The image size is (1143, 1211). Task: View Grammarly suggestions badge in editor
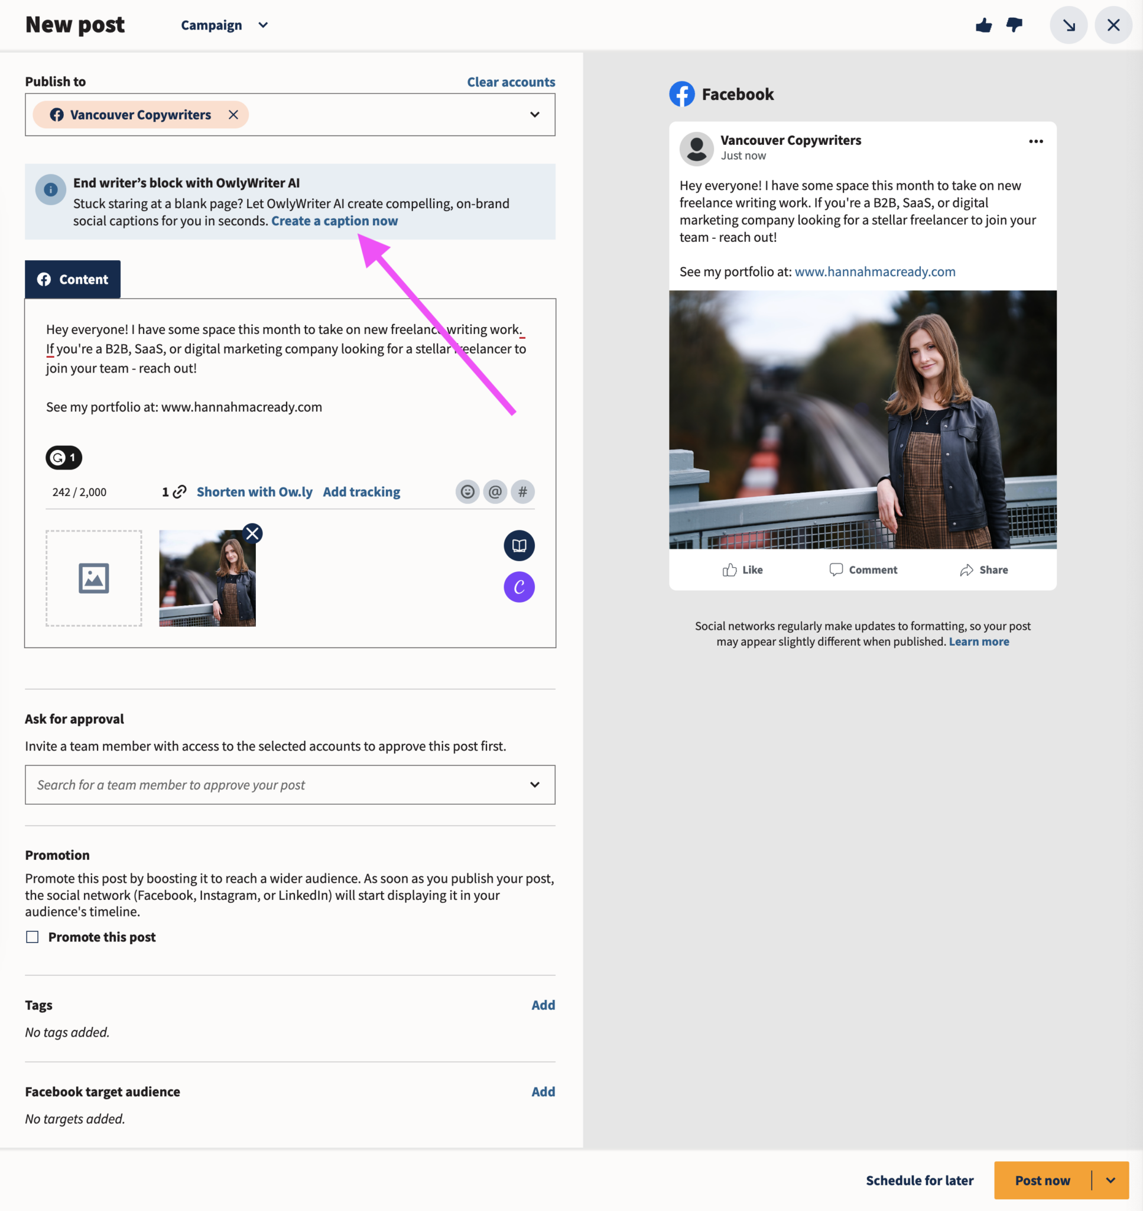[x=63, y=457]
